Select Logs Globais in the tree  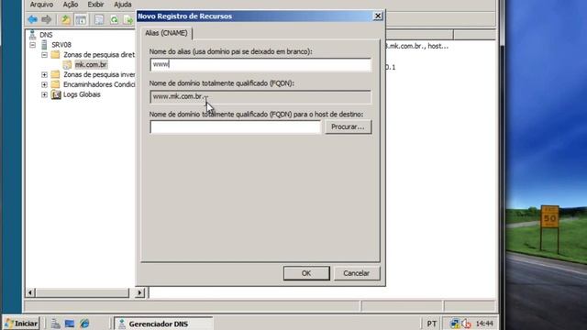(x=82, y=94)
